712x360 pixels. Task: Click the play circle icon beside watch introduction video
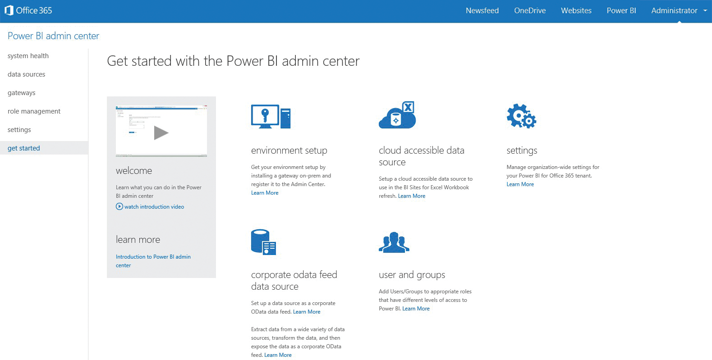[119, 206]
